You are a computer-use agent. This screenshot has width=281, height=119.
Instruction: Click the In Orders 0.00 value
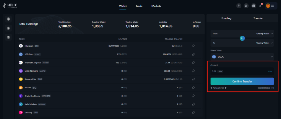coord(196,26)
